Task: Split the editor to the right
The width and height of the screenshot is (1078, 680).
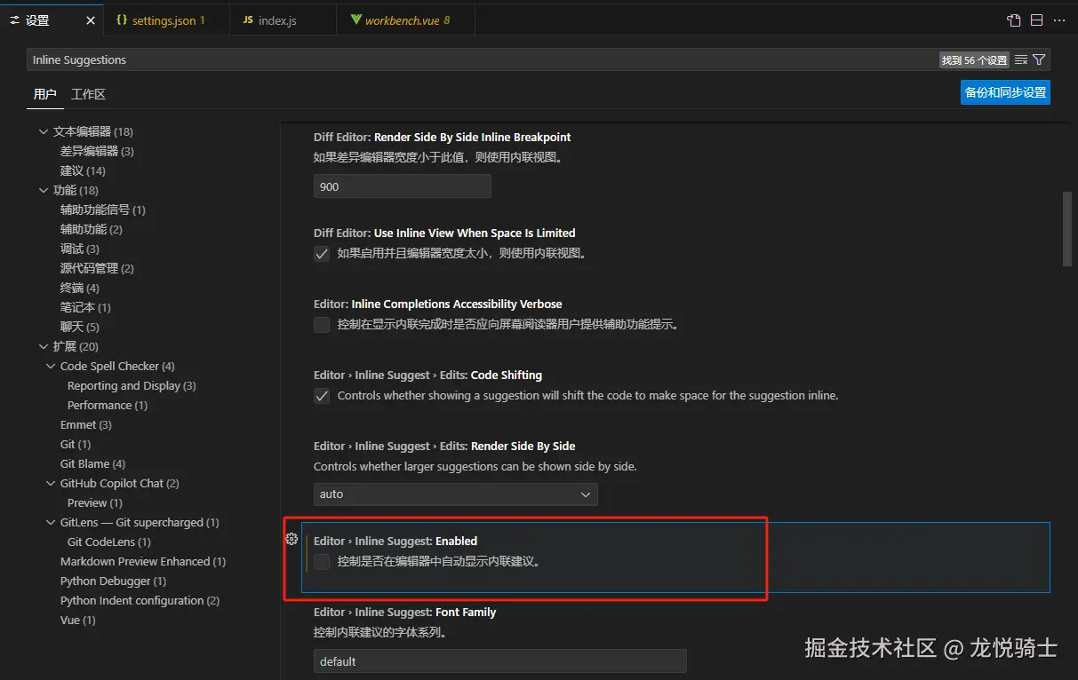Action: point(1036,20)
